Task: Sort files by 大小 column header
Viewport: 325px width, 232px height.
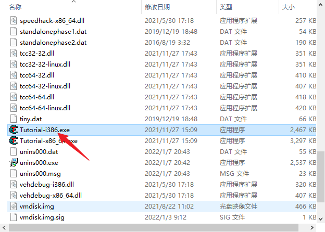Action: click(x=289, y=7)
